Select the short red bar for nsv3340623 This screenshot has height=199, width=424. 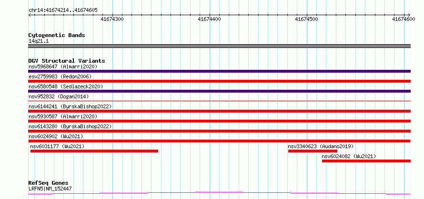coord(313,151)
